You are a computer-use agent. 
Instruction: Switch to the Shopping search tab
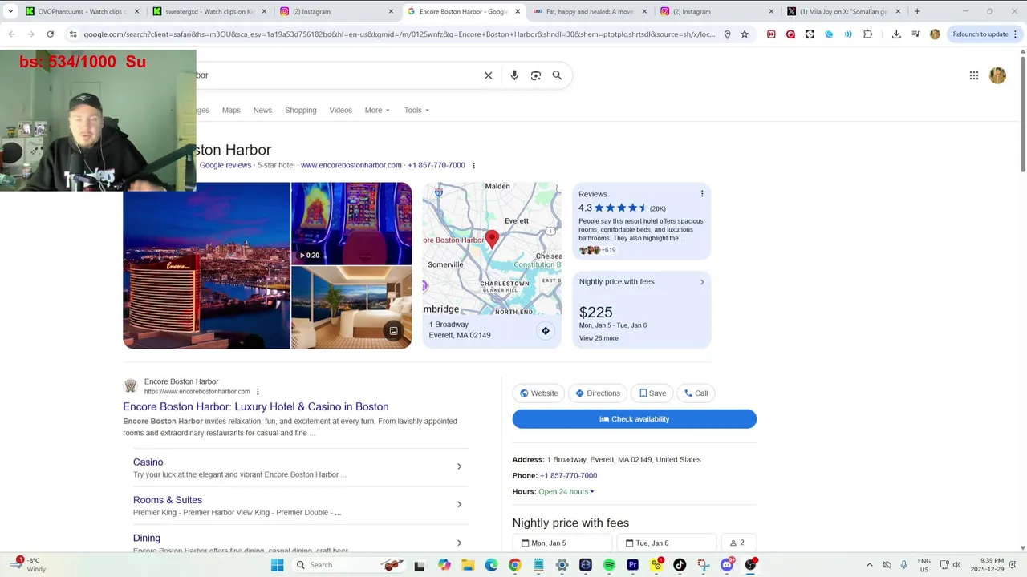coord(301,110)
